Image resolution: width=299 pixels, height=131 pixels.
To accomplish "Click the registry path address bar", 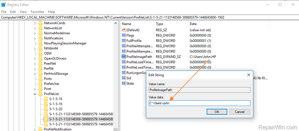I will point(149,17).
